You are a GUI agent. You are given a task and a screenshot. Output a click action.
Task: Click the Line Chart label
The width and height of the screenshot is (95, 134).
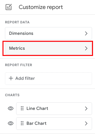(x=37, y=108)
